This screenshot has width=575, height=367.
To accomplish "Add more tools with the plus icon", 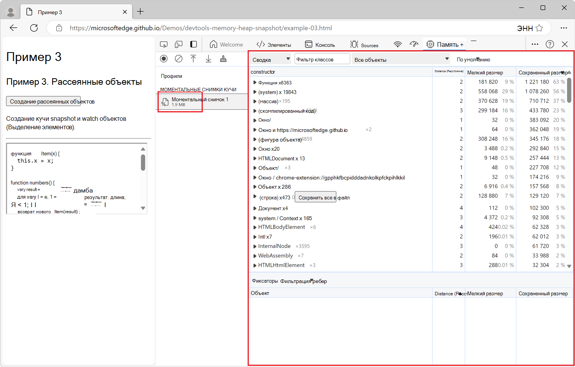I will point(462,45).
